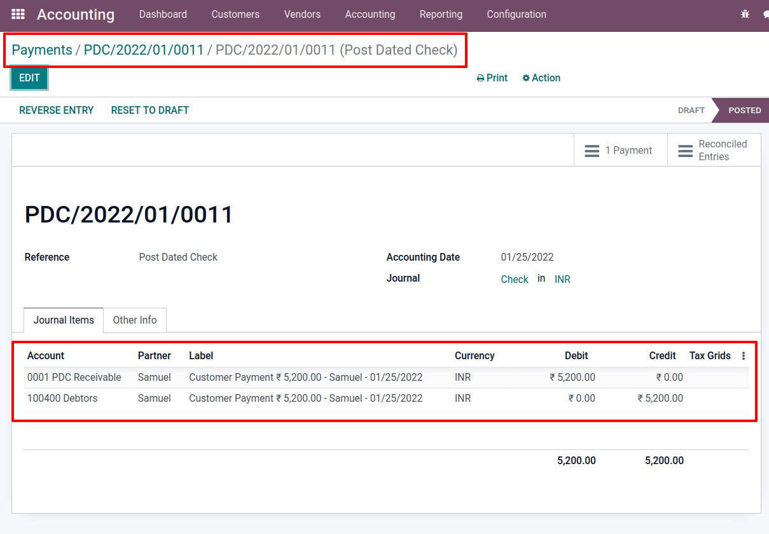Image resolution: width=769 pixels, height=534 pixels.
Task: Go to Accounting app title
Action: 76,14
